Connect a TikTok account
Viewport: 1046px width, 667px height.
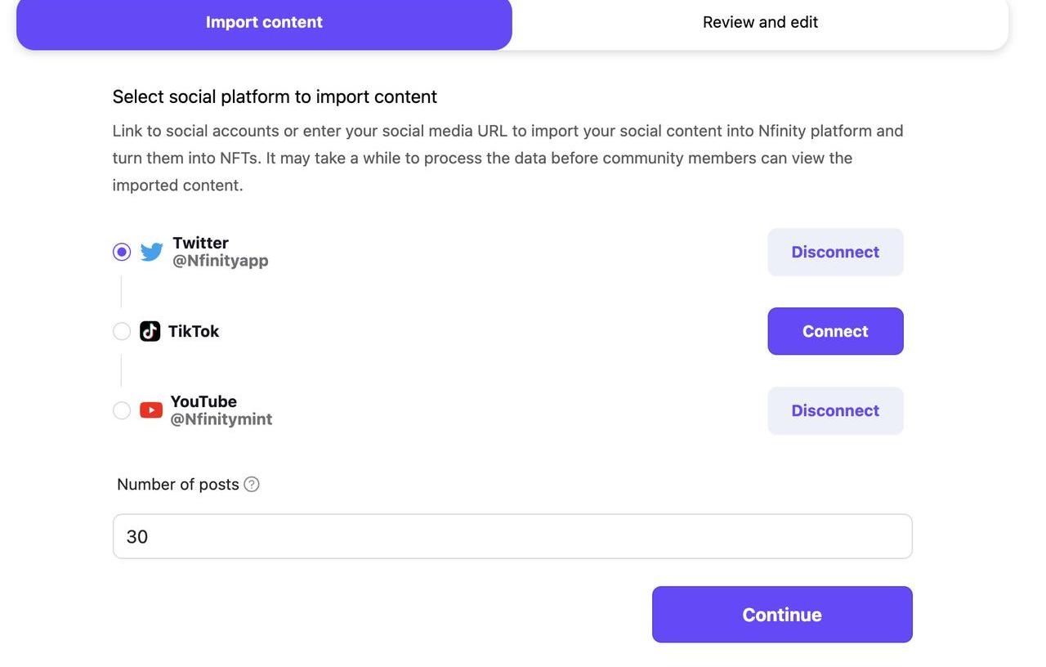coord(835,331)
